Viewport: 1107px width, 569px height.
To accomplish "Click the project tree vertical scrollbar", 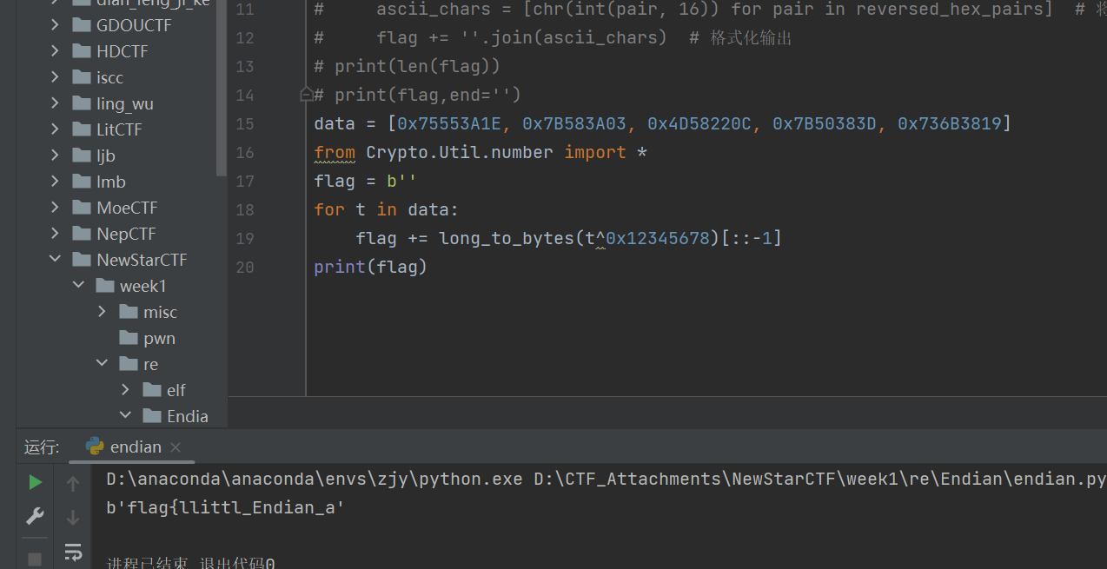I will coord(222,87).
